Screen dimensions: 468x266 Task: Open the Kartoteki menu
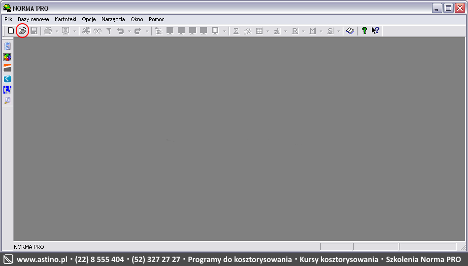[x=66, y=19]
